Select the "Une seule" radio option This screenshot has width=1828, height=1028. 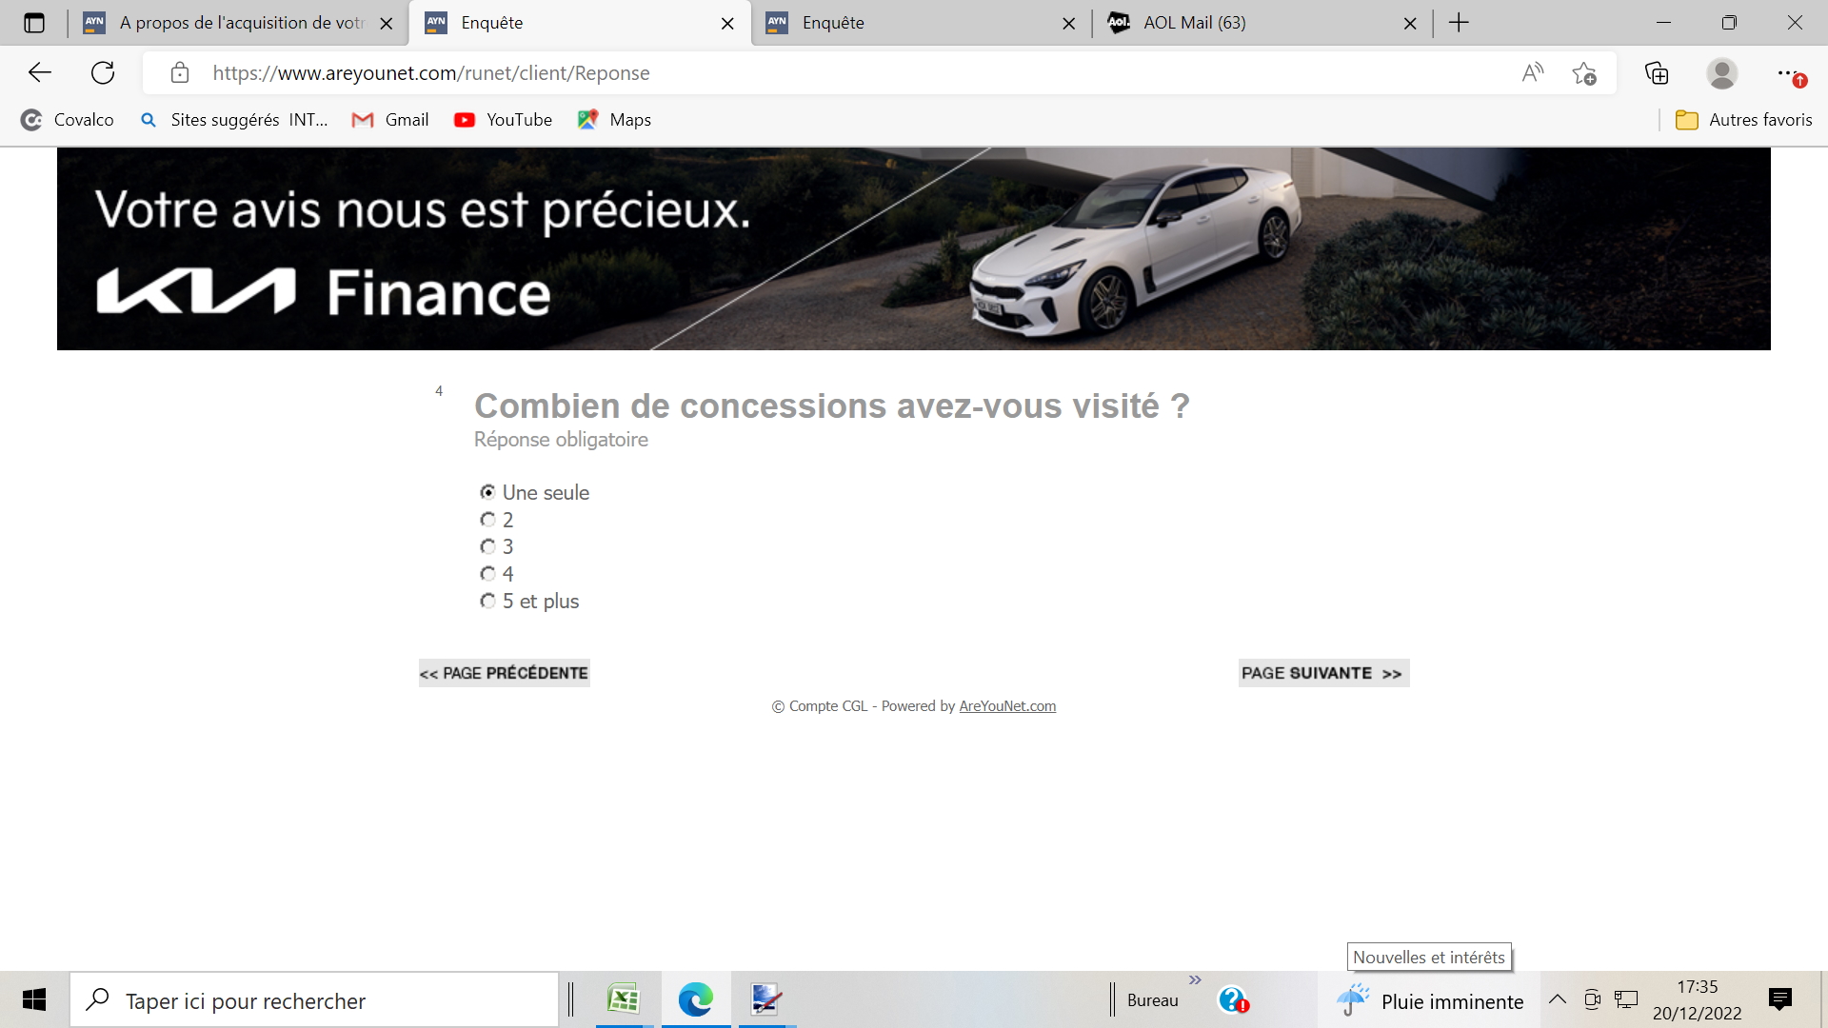[487, 492]
